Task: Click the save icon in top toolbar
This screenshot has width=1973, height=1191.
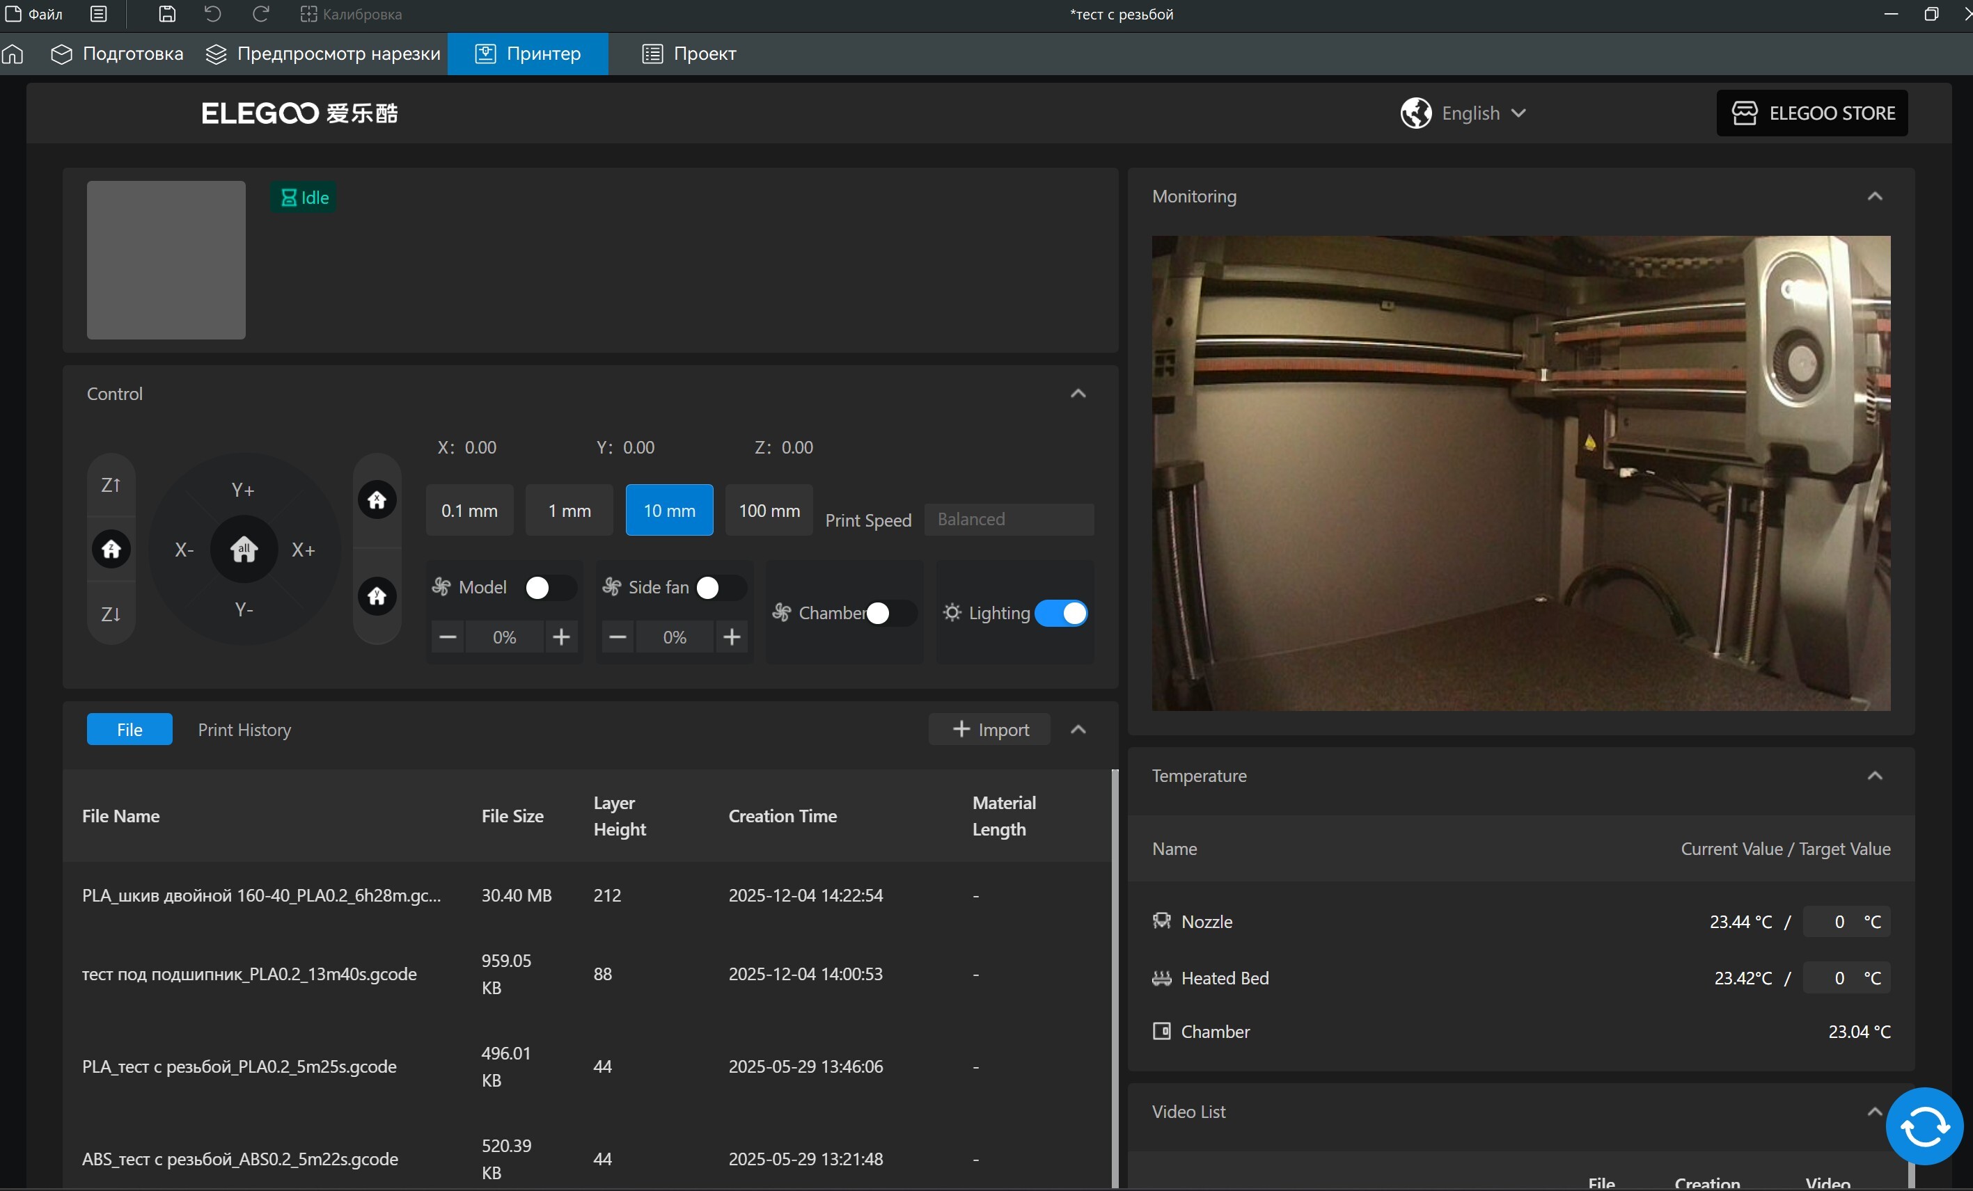Action: 166,14
